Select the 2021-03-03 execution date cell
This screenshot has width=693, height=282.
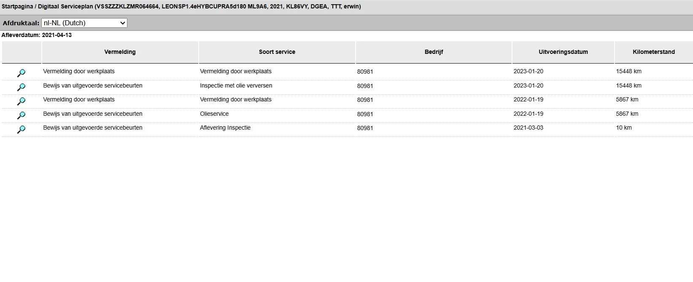coord(528,128)
